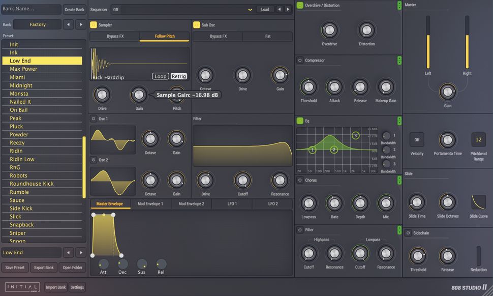Viewport: 493px width, 296px height.
Task: Click the filter Cutoff knob
Action: point(242,181)
